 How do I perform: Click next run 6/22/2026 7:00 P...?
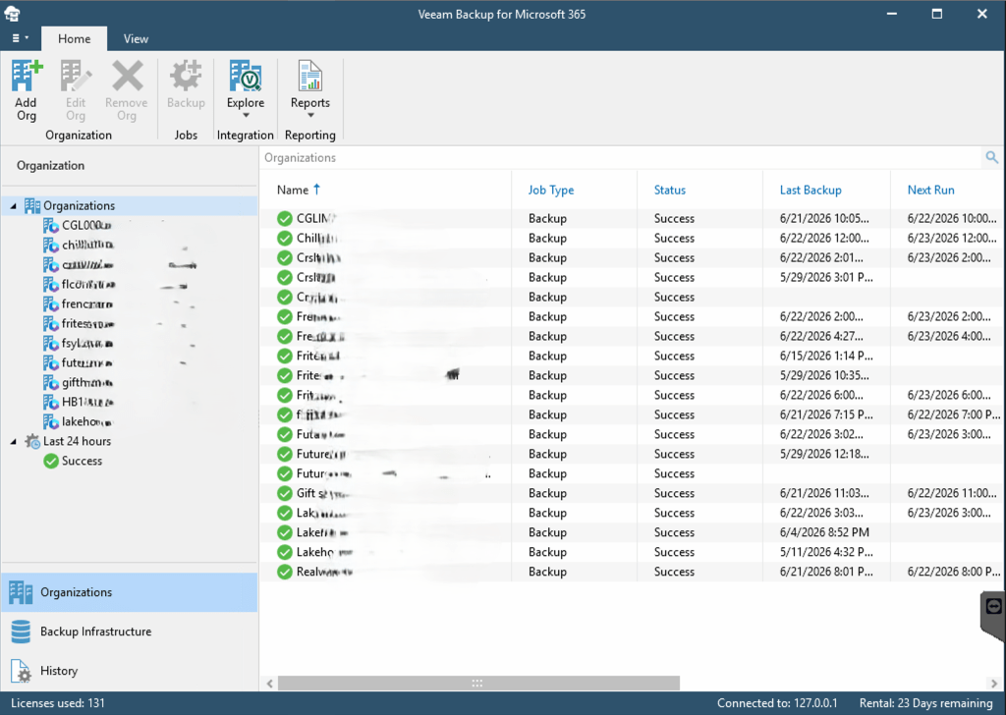953,414
